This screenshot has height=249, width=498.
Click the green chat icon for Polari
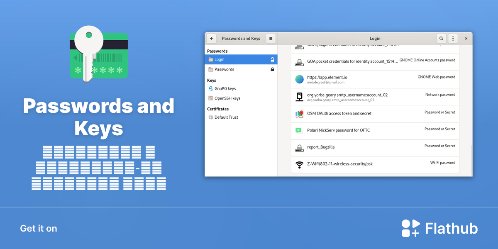pos(299,130)
